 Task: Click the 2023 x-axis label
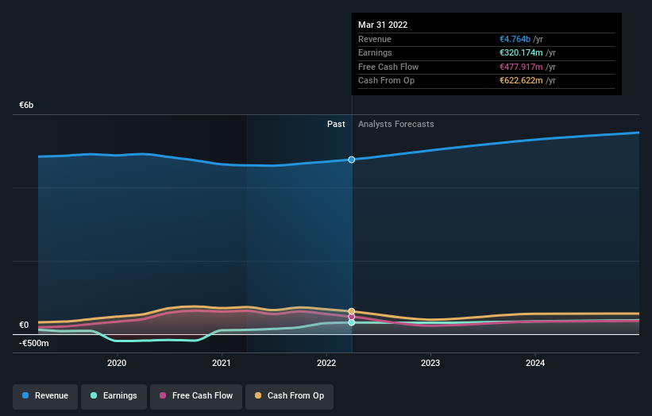pyautogui.click(x=430, y=364)
